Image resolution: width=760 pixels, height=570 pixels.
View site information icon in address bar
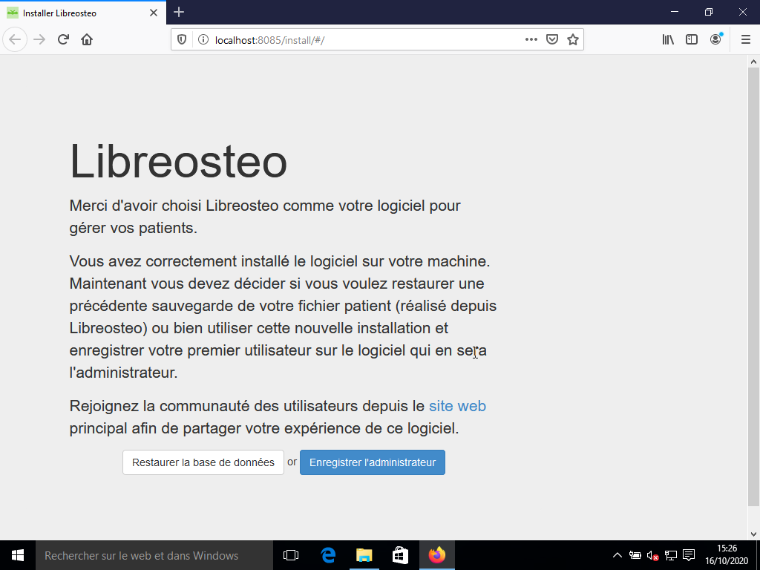click(203, 40)
